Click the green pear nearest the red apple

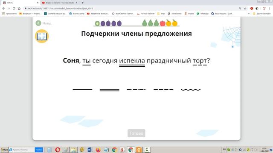pyautogui.click(x=156, y=23)
